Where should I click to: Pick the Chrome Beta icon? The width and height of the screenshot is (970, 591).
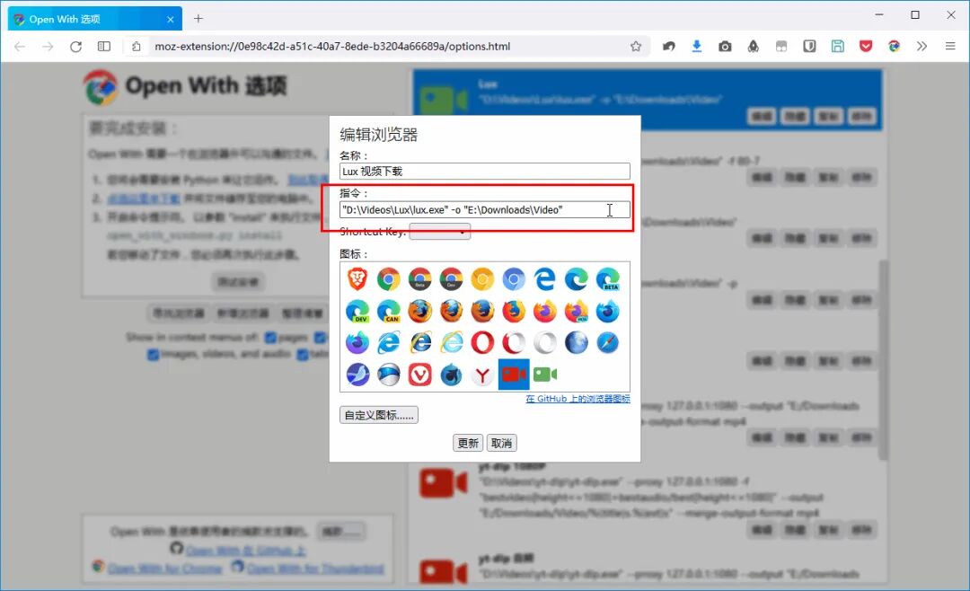pos(419,279)
